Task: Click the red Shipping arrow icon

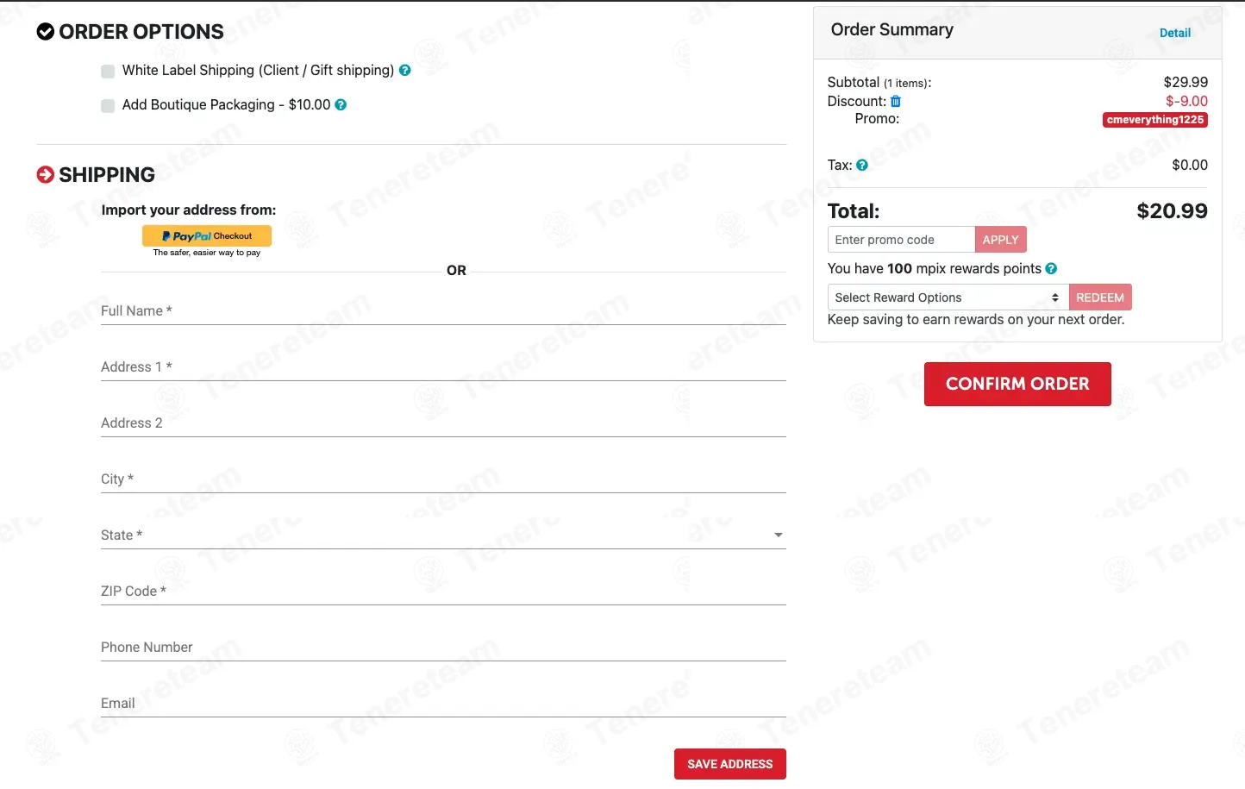Action: [46, 175]
